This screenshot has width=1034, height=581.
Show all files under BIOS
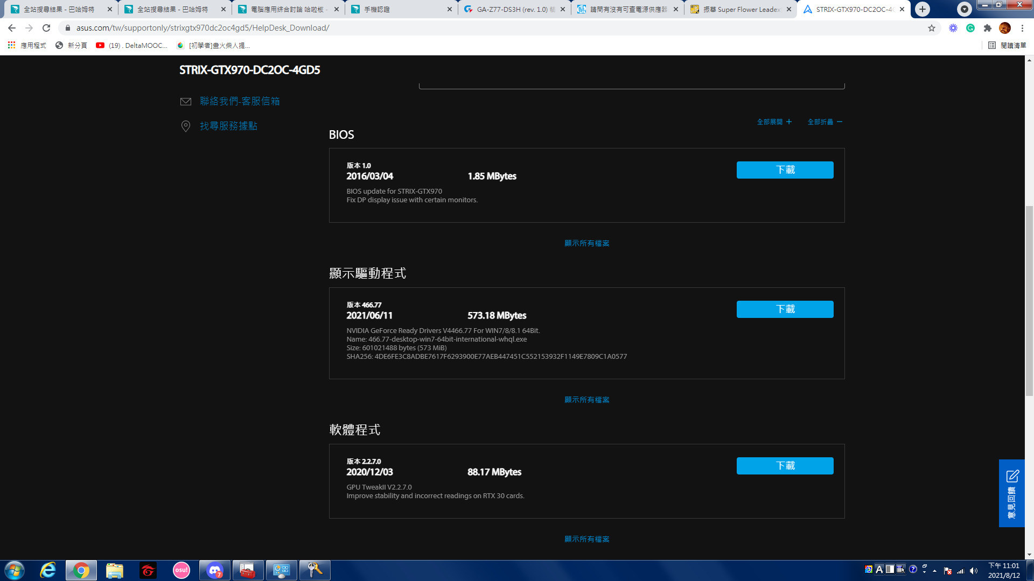click(x=586, y=243)
